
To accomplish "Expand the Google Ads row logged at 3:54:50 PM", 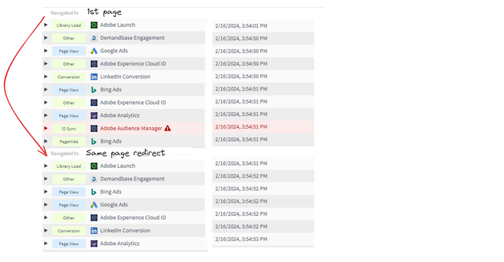I will pos(46,51).
